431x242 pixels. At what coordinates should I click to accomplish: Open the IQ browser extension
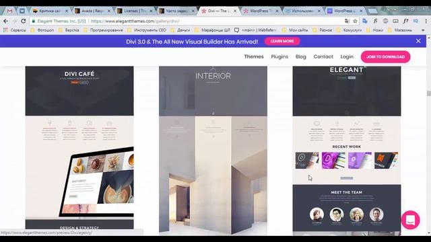(x=416, y=21)
